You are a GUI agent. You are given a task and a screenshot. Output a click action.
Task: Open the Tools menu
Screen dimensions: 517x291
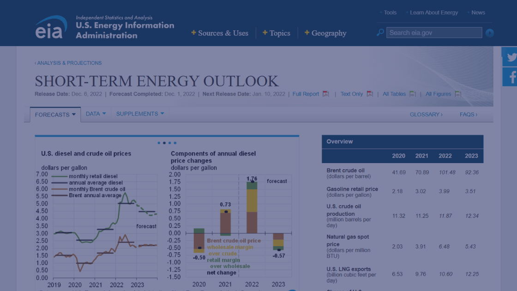pyautogui.click(x=390, y=12)
